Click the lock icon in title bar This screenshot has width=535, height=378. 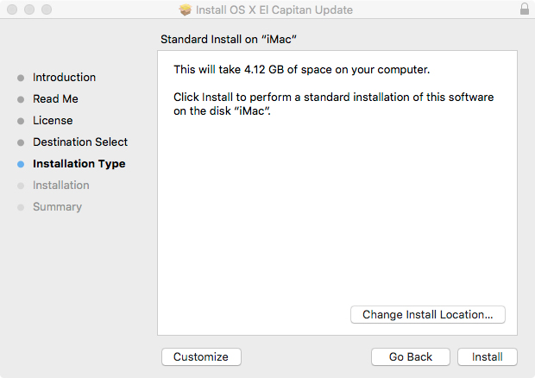click(525, 9)
